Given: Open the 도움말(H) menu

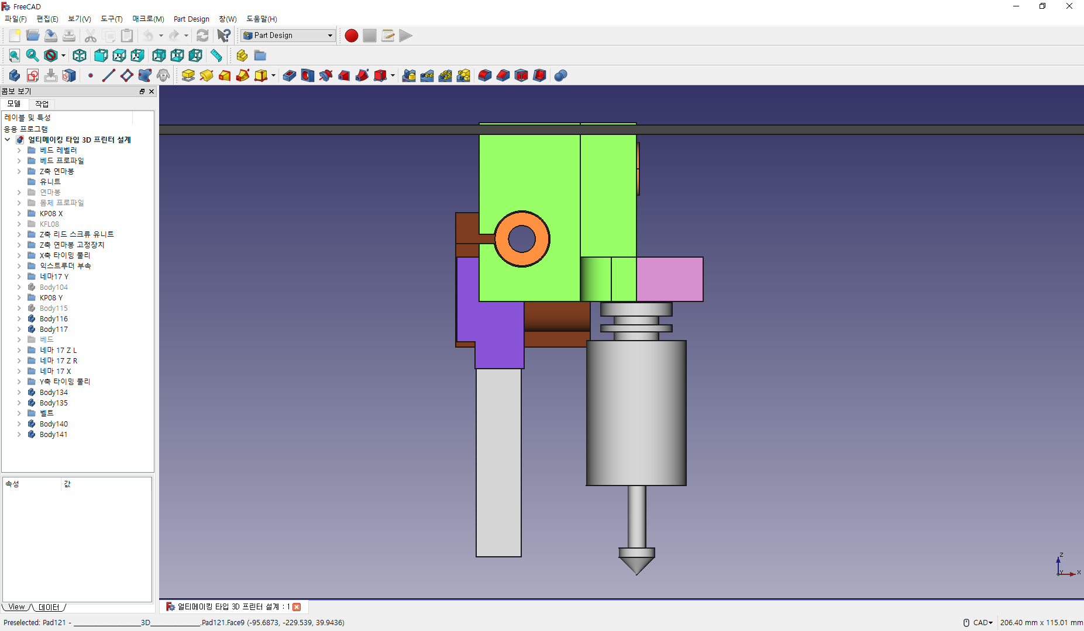Looking at the screenshot, I should pos(261,19).
